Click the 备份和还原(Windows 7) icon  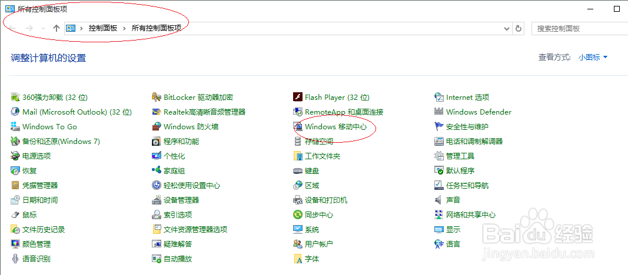15,141
